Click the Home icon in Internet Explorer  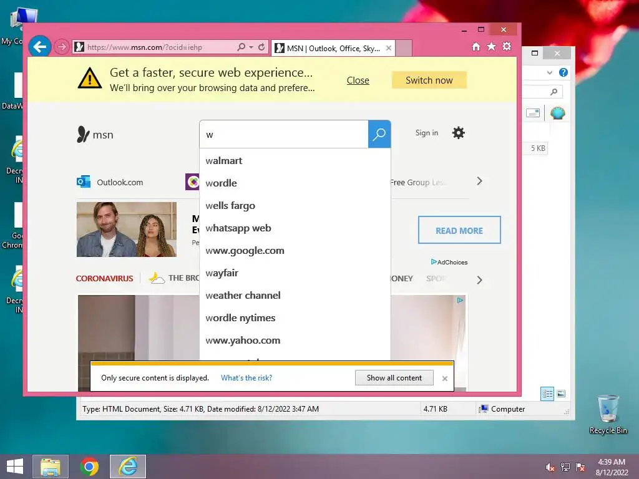[x=476, y=47]
